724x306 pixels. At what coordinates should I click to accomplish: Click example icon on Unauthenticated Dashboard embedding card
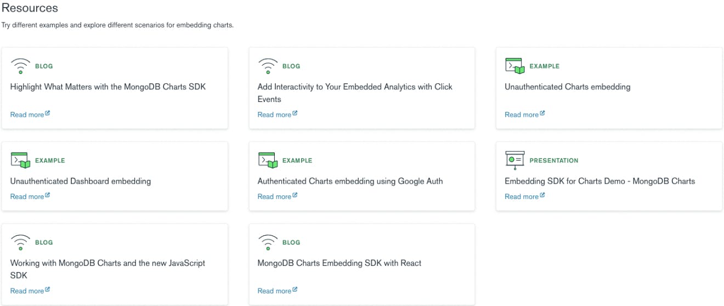click(x=20, y=160)
